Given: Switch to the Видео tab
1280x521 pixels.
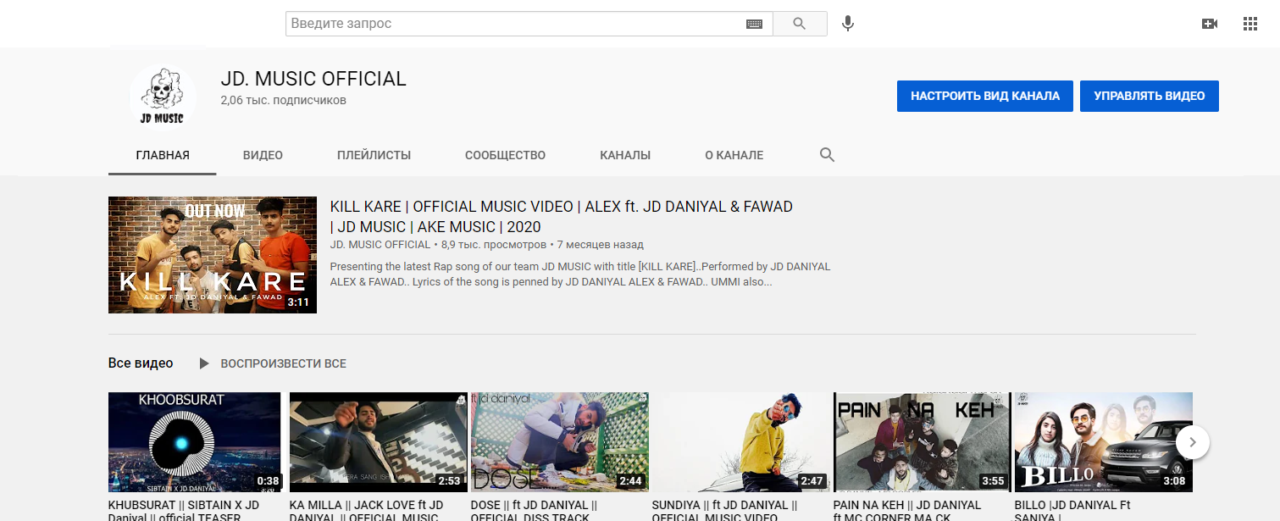Looking at the screenshot, I should tap(263, 155).
